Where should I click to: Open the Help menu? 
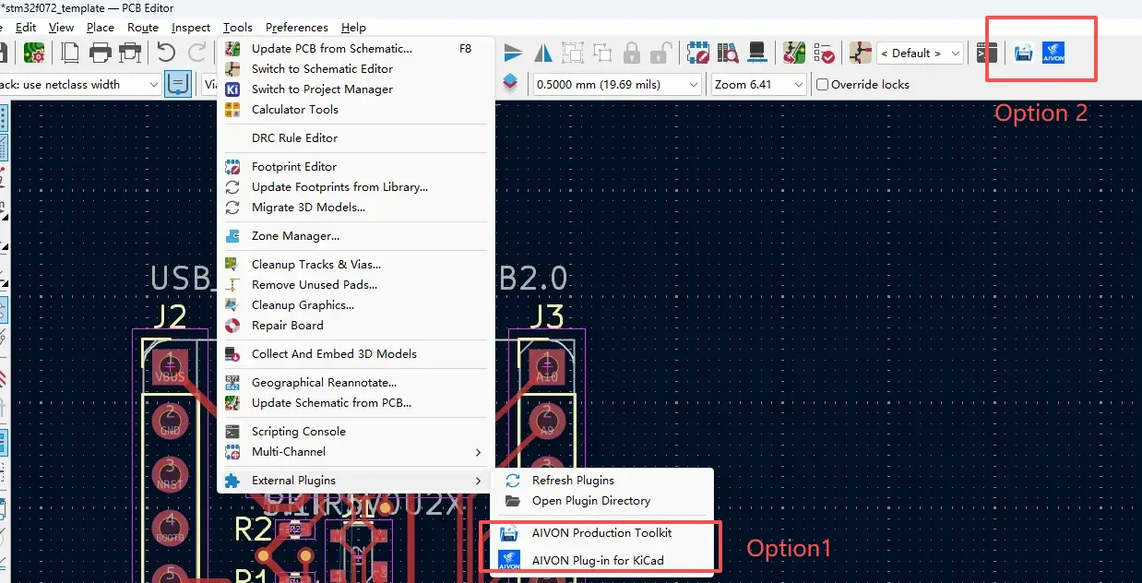(x=353, y=27)
